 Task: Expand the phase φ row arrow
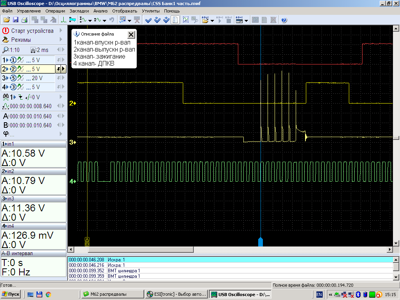pos(61,134)
